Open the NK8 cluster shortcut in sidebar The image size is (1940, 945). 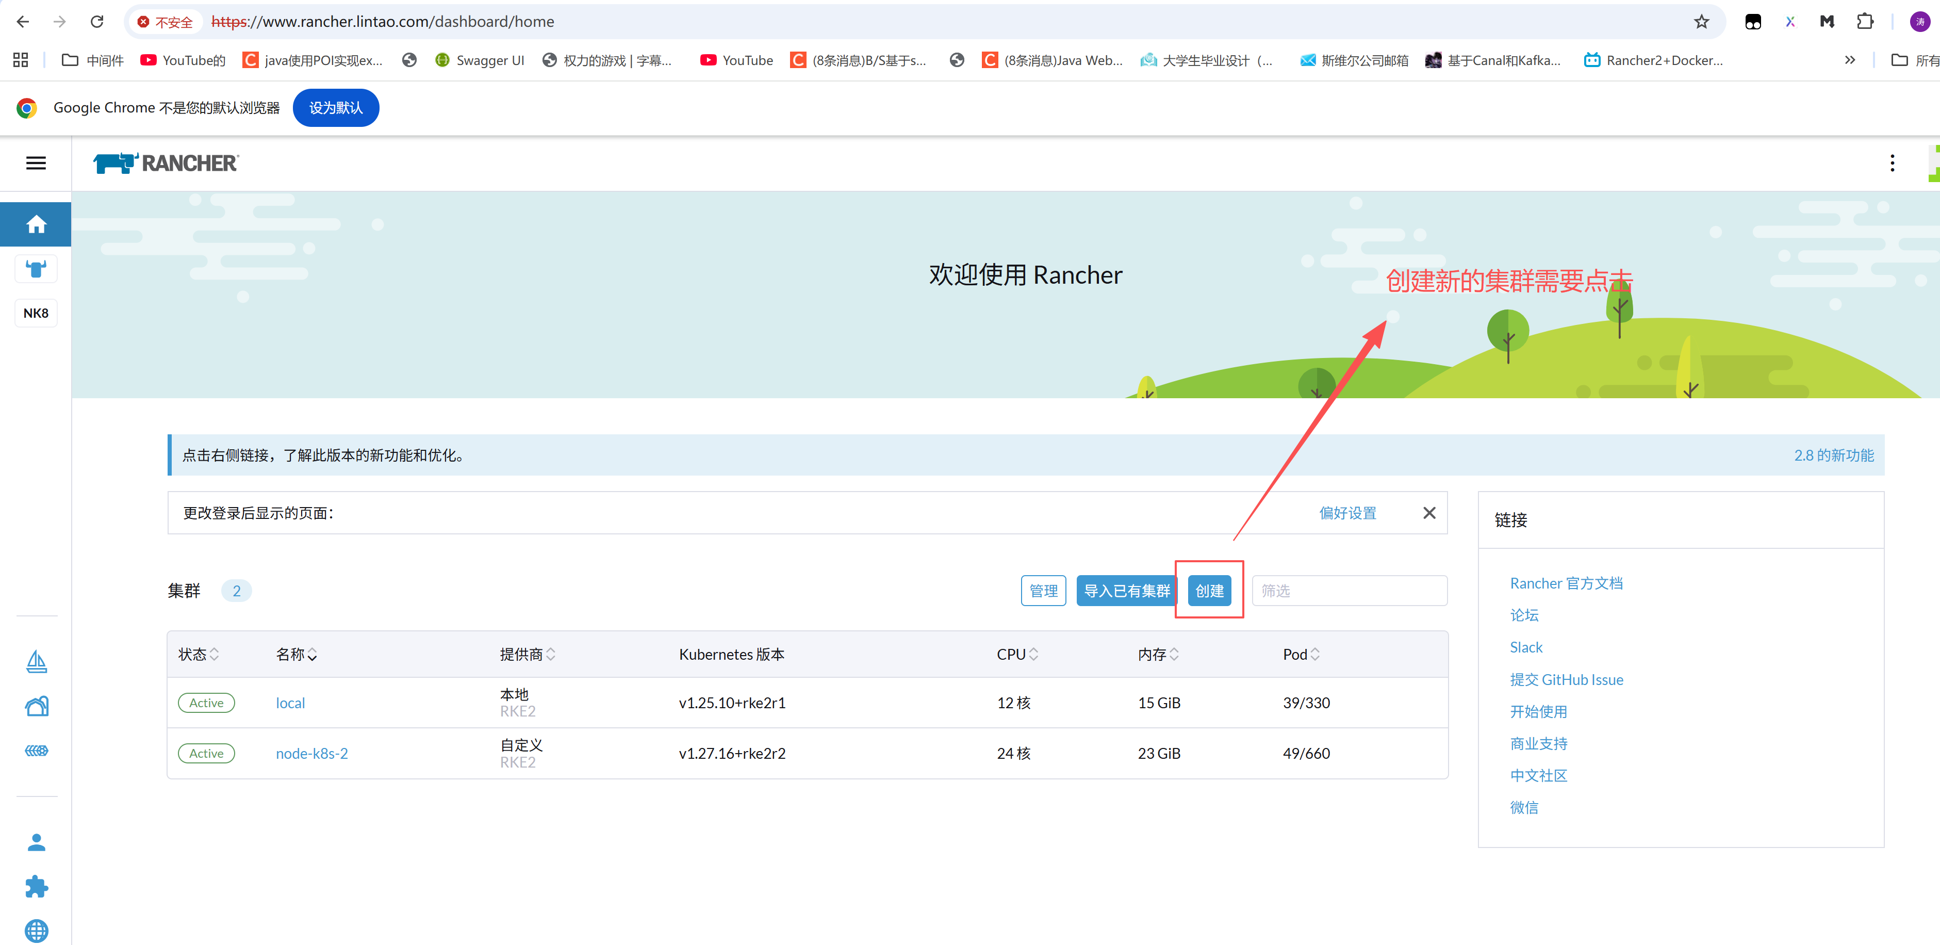click(36, 313)
